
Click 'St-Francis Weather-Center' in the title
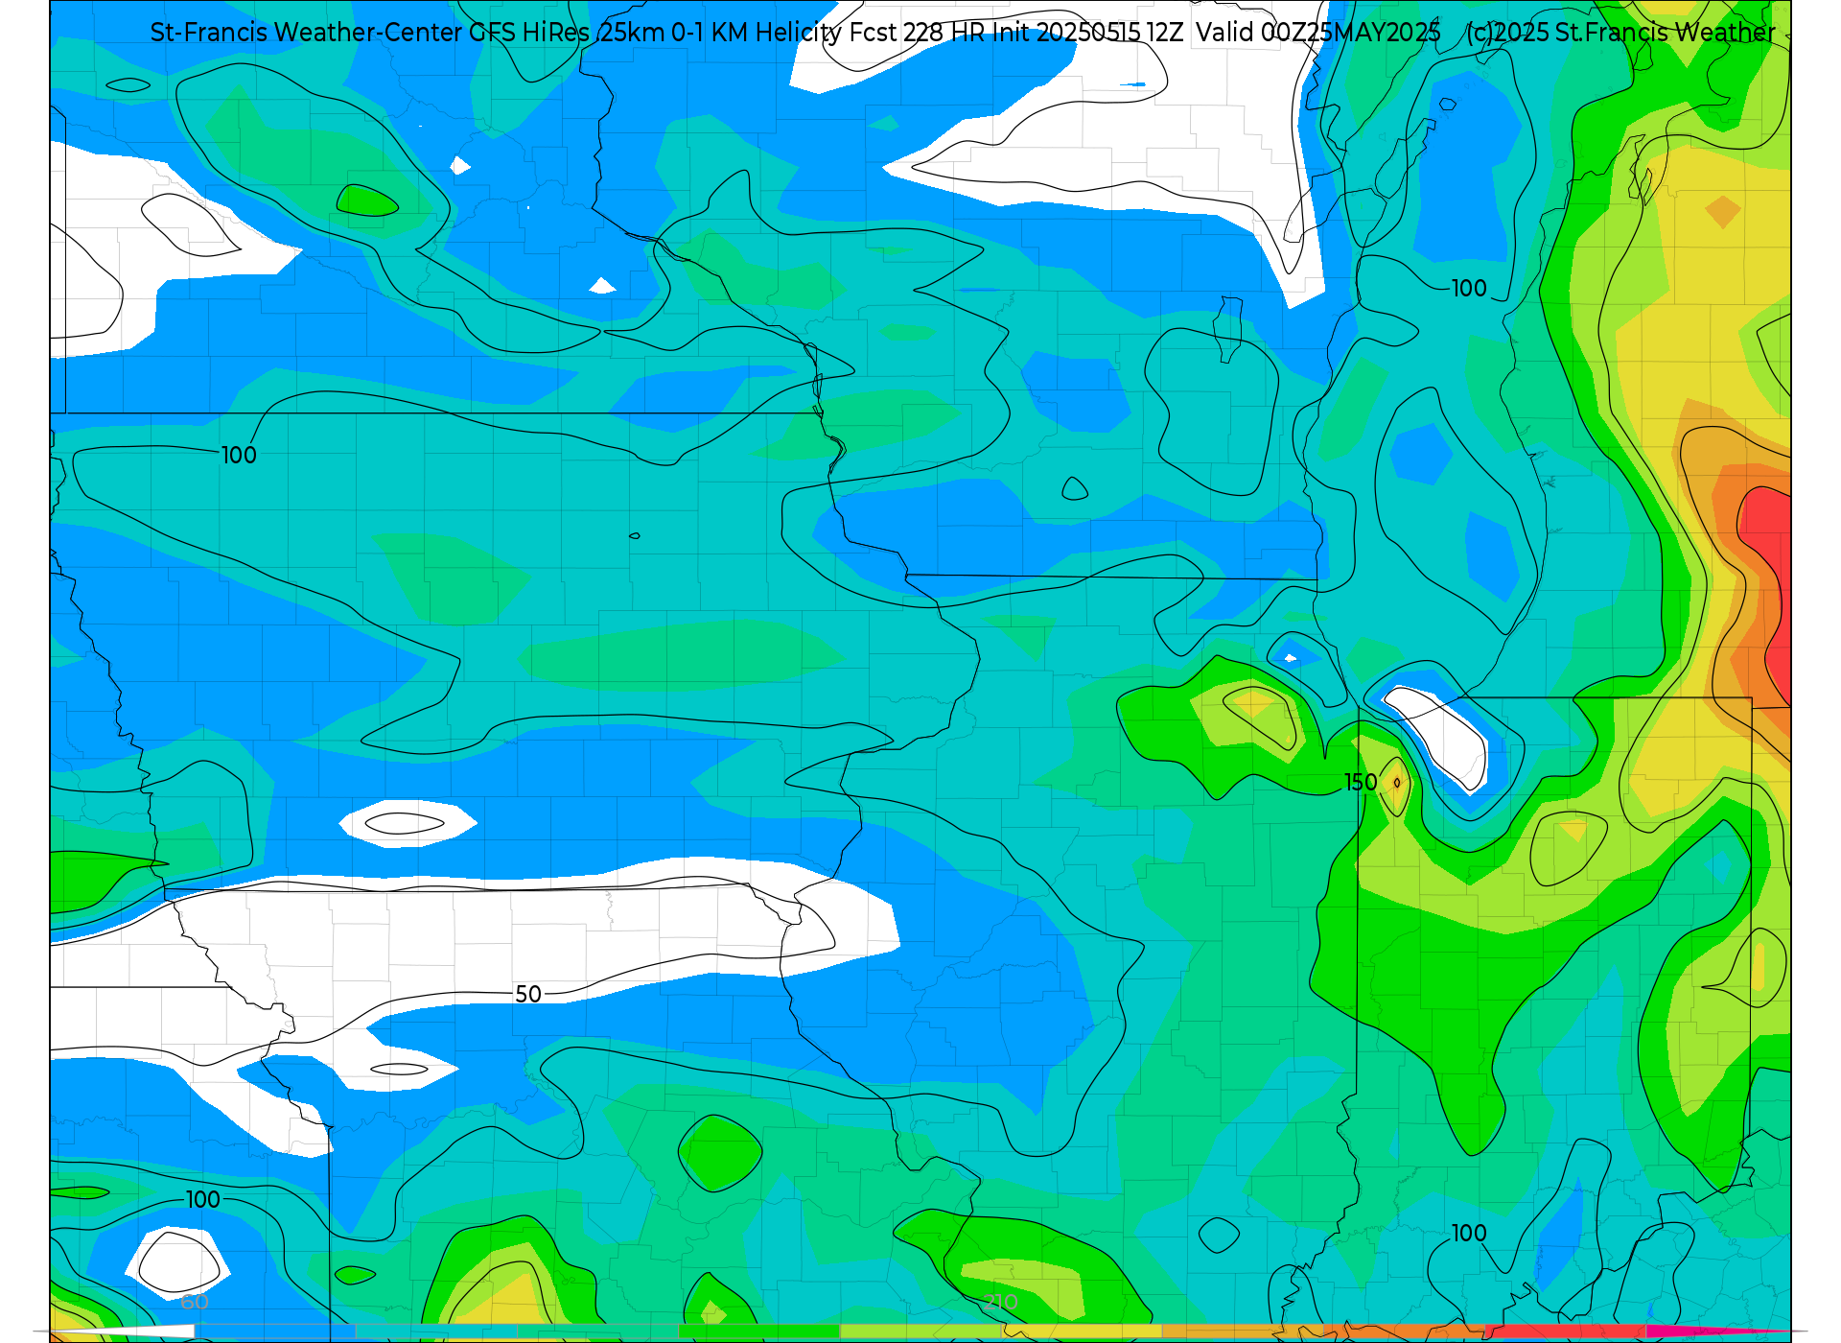[306, 33]
